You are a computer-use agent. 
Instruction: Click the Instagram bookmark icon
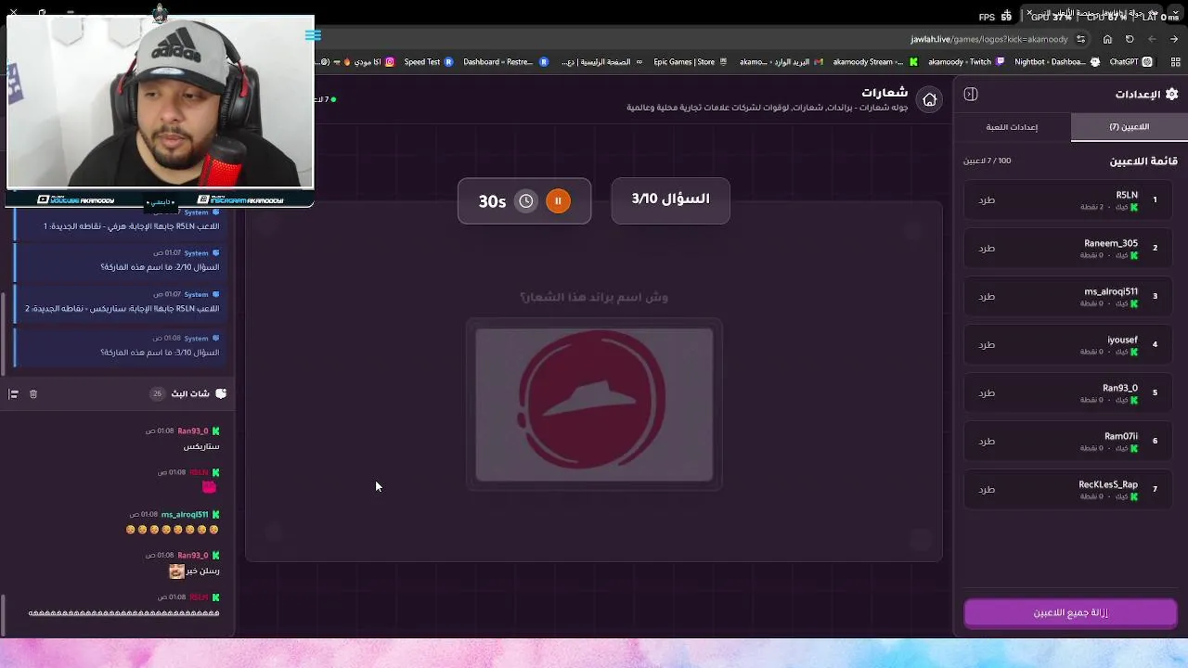(390, 62)
